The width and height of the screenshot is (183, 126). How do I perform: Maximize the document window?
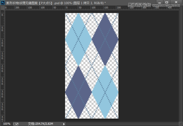(x=167, y=2)
